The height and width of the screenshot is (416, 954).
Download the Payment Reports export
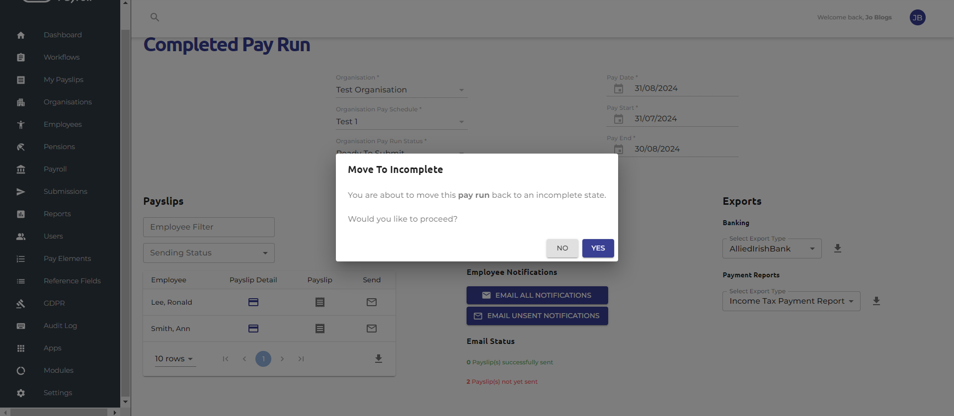pyautogui.click(x=876, y=301)
